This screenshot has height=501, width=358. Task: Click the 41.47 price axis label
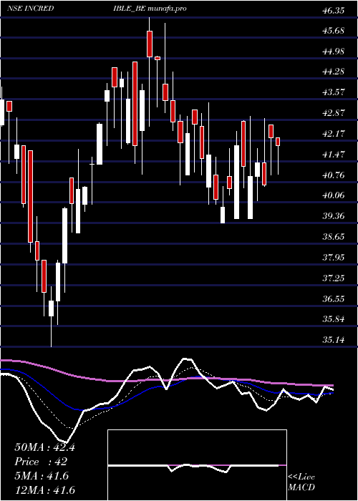tap(334, 155)
